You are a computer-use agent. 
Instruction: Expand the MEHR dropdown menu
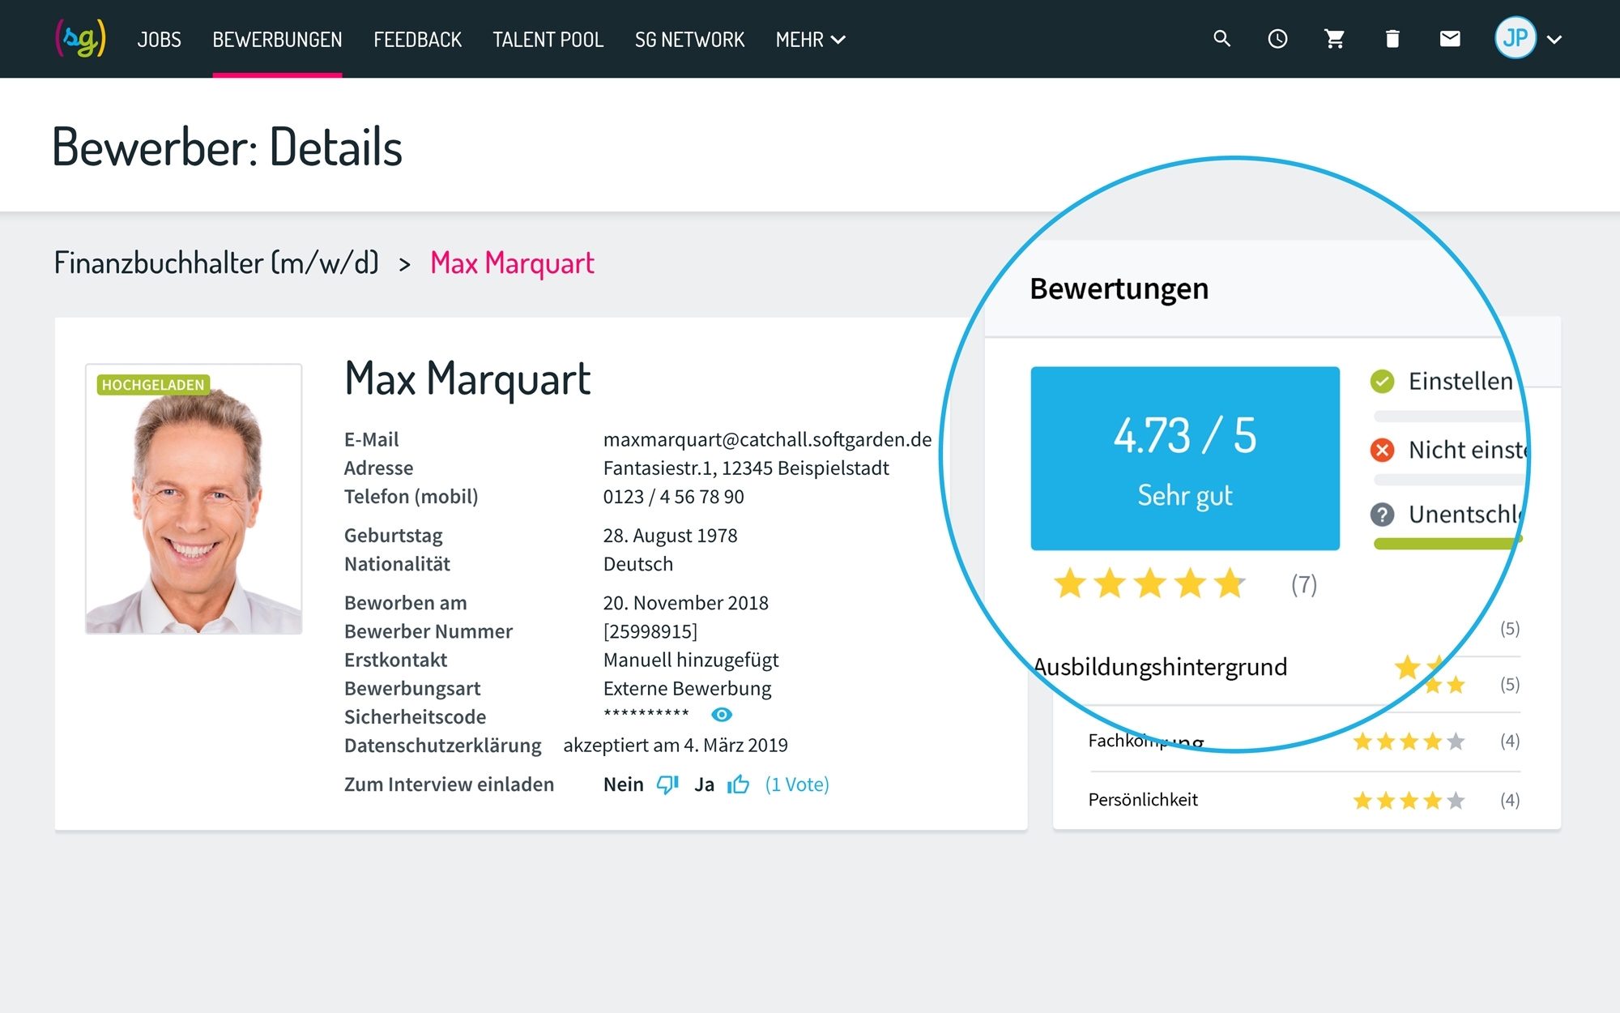tap(810, 40)
